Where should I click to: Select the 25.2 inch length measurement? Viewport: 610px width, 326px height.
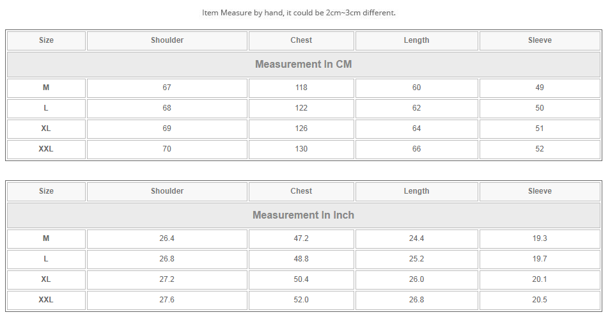(416, 259)
